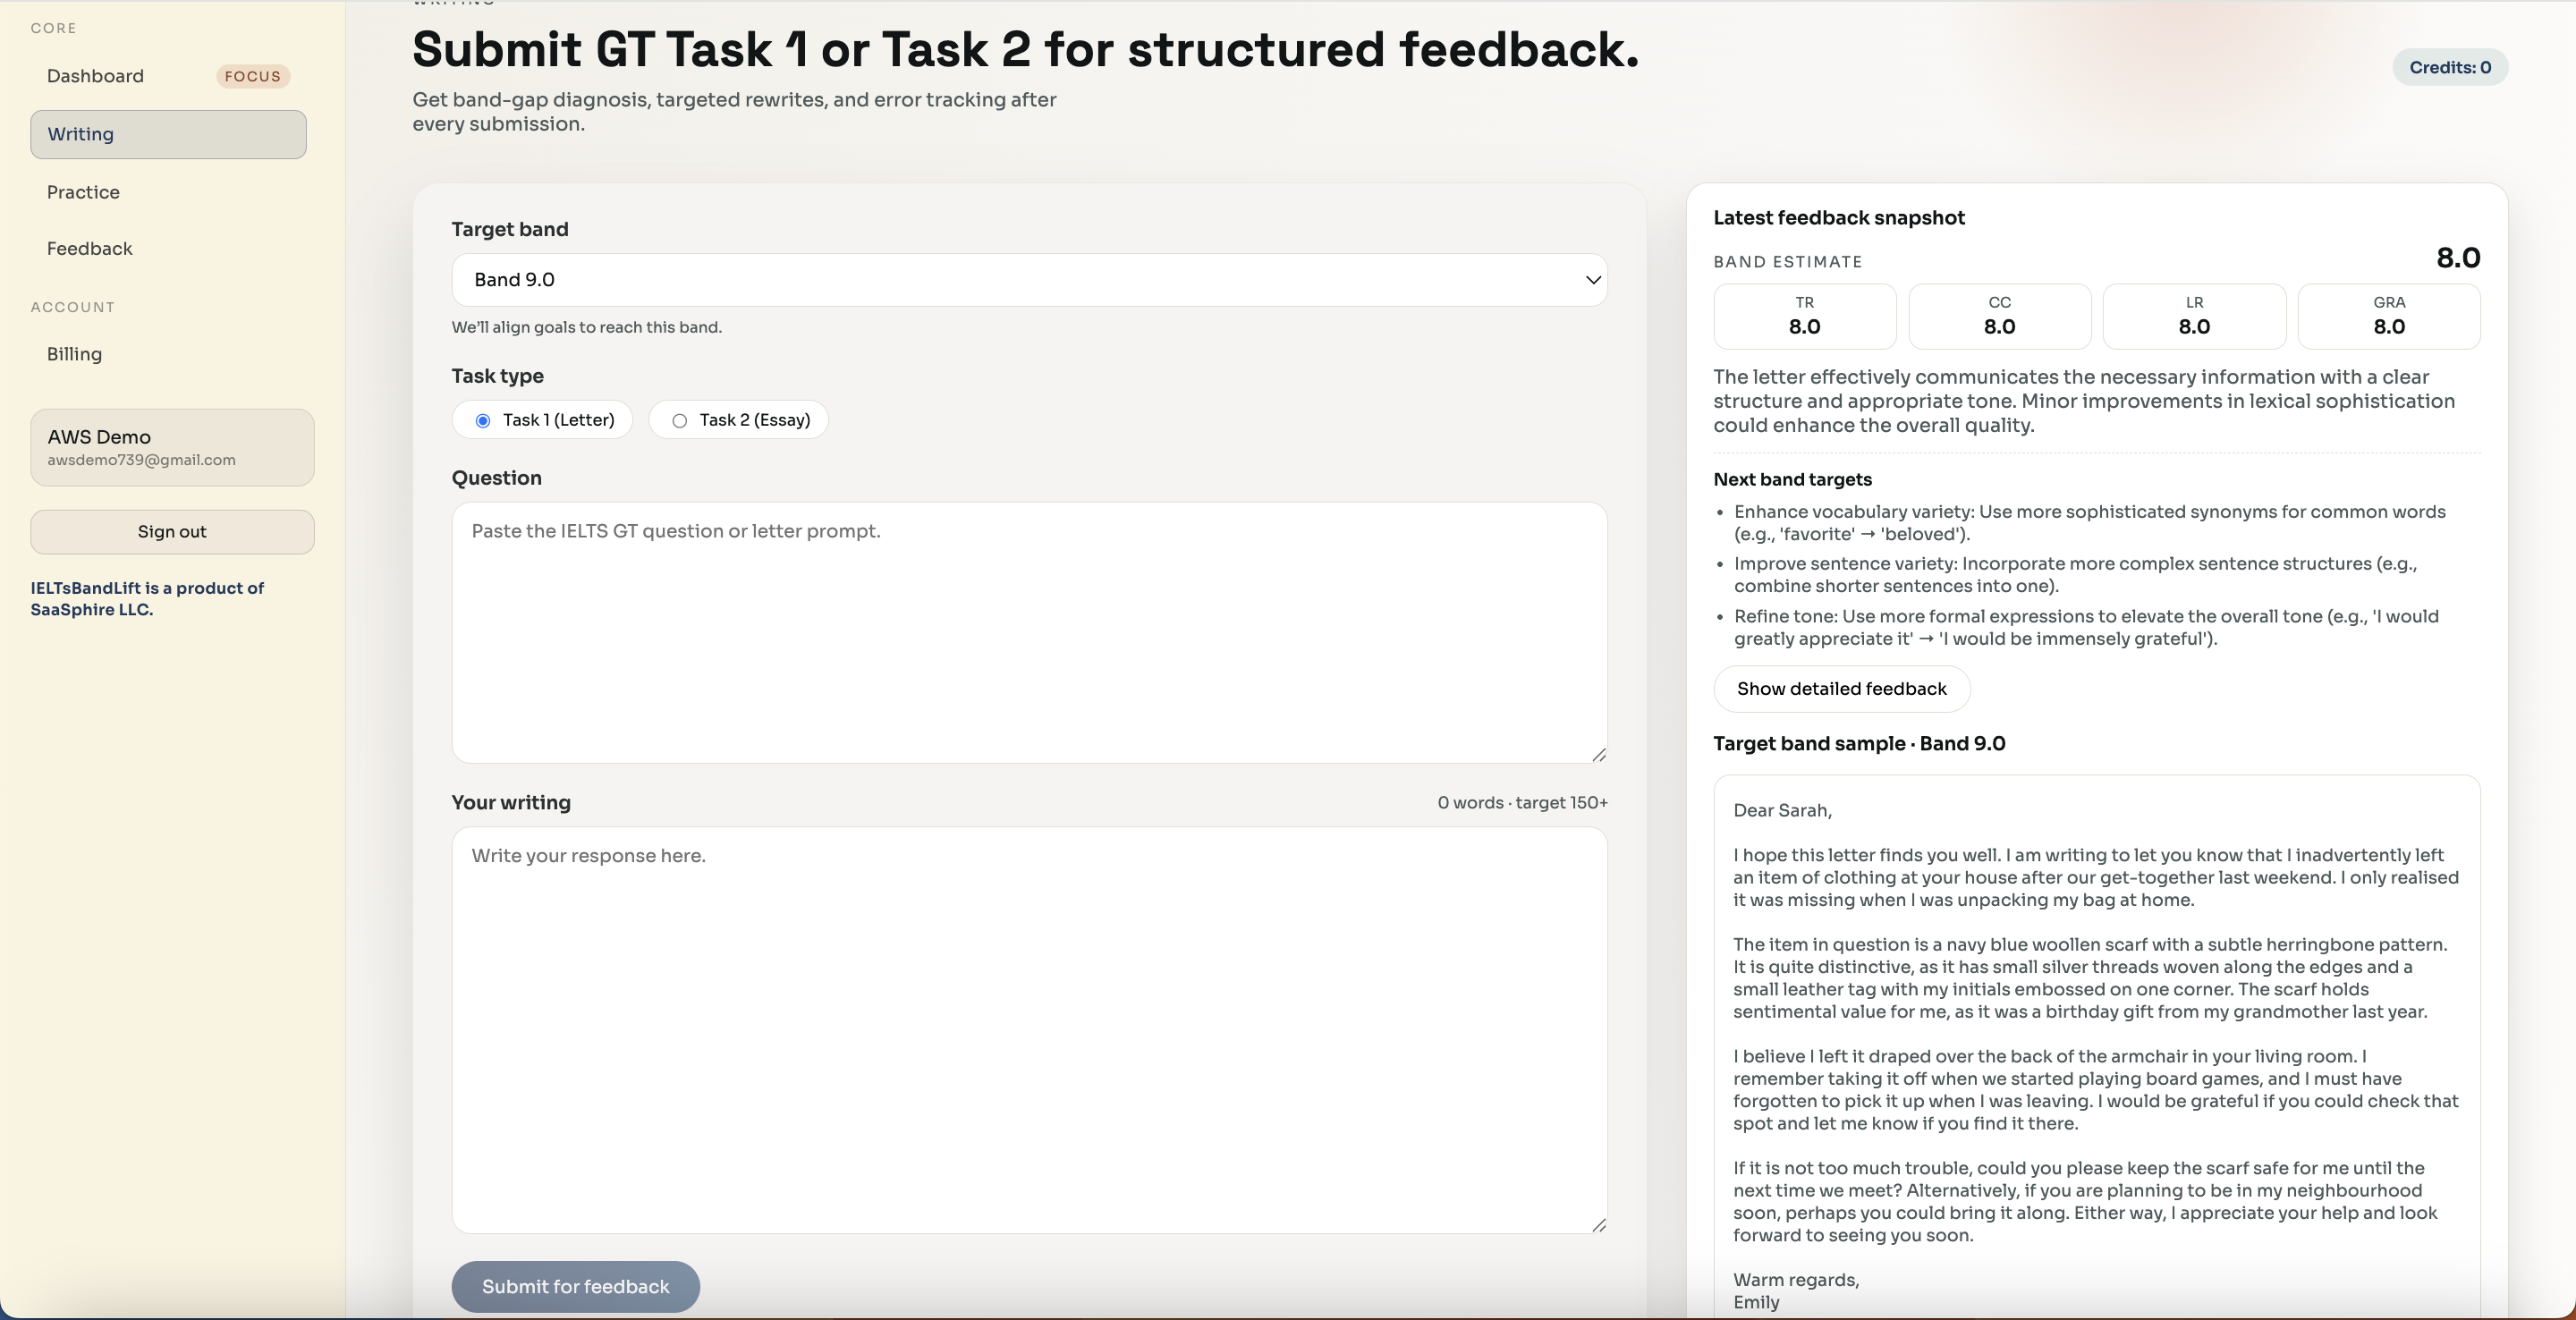The image size is (2576, 1320).
Task: Click the AWS Demo account card
Action: (172, 447)
